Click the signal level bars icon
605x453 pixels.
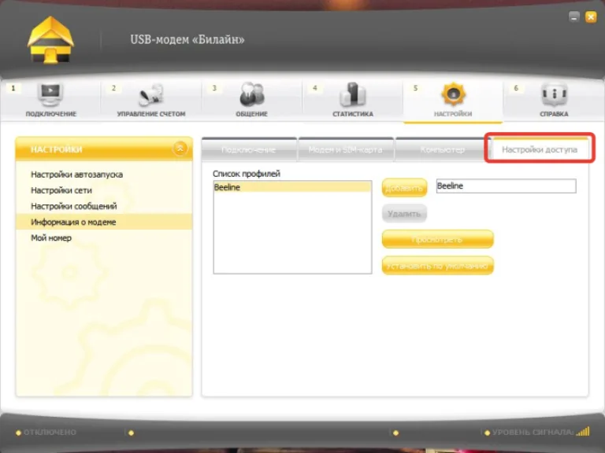[x=583, y=432]
